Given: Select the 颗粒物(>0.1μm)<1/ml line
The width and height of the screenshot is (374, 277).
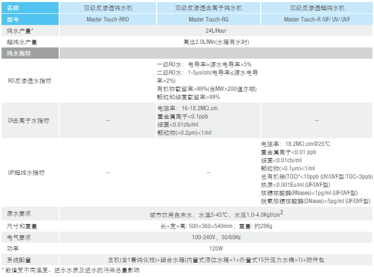Looking at the screenshot, I should point(288,168).
